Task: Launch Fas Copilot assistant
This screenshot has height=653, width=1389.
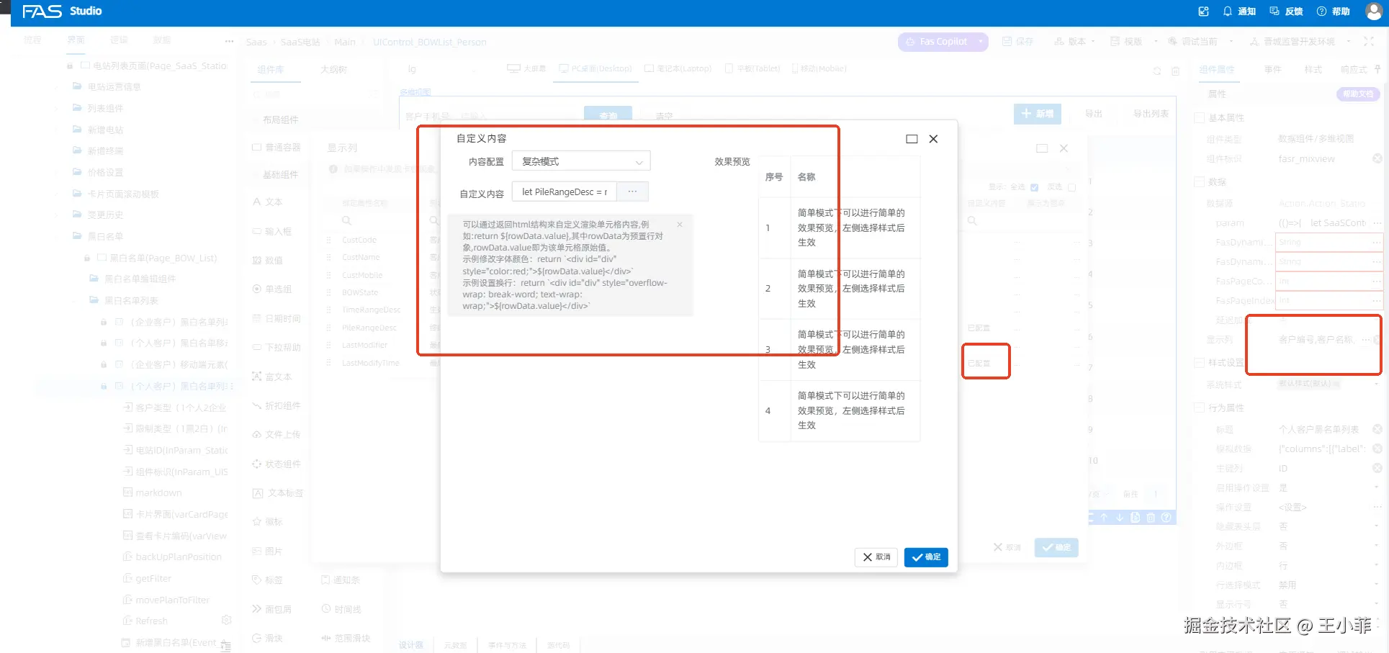Action: coord(937,42)
